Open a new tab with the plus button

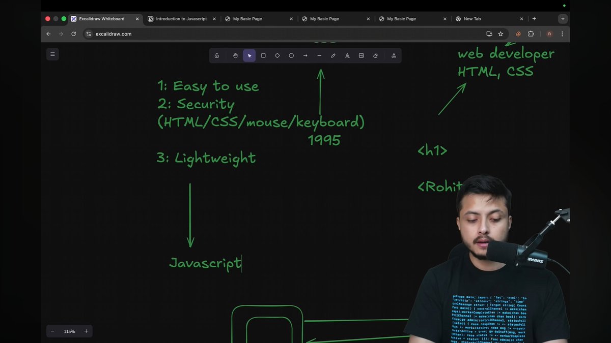tap(534, 19)
